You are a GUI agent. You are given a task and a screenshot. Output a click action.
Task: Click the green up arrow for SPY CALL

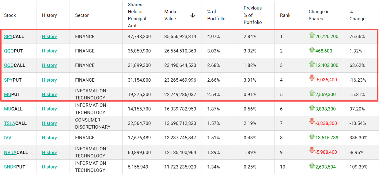tap(312, 35)
